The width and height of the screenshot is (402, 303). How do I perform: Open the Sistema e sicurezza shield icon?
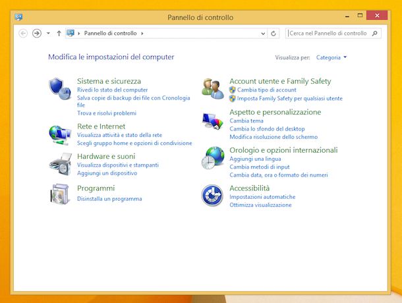point(60,89)
